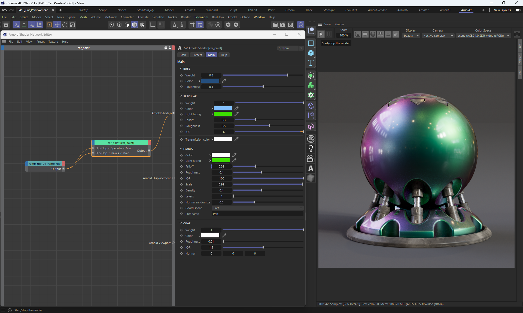Click the Light bulb object icon
The height and width of the screenshot is (313, 523).
pos(311,149)
